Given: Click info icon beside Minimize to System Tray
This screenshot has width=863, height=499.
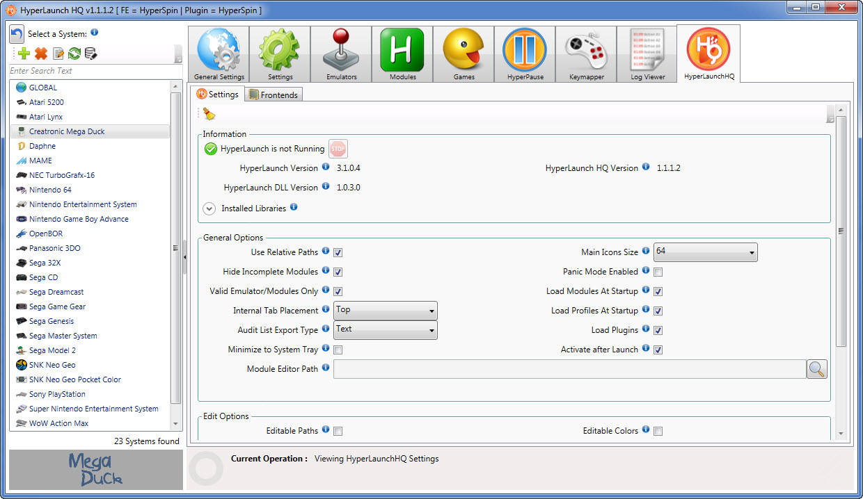Looking at the screenshot, I should 326,348.
